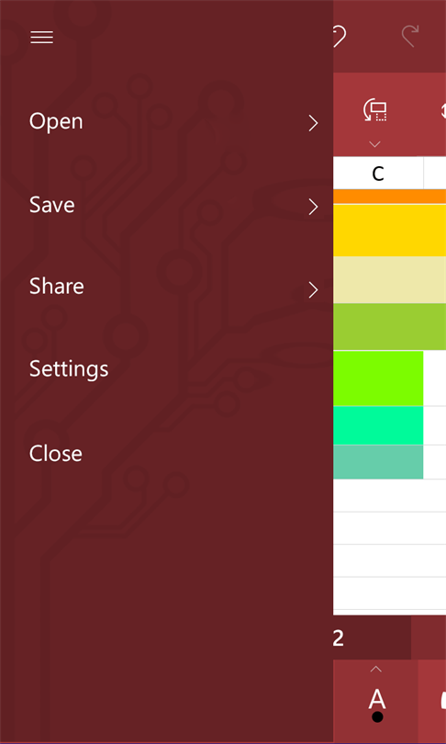This screenshot has width=446, height=744.
Task: Click the undo arrow icon
Action: click(340, 36)
